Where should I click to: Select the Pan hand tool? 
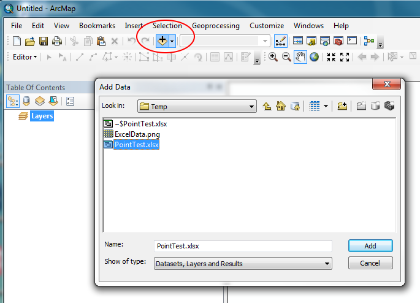point(300,57)
